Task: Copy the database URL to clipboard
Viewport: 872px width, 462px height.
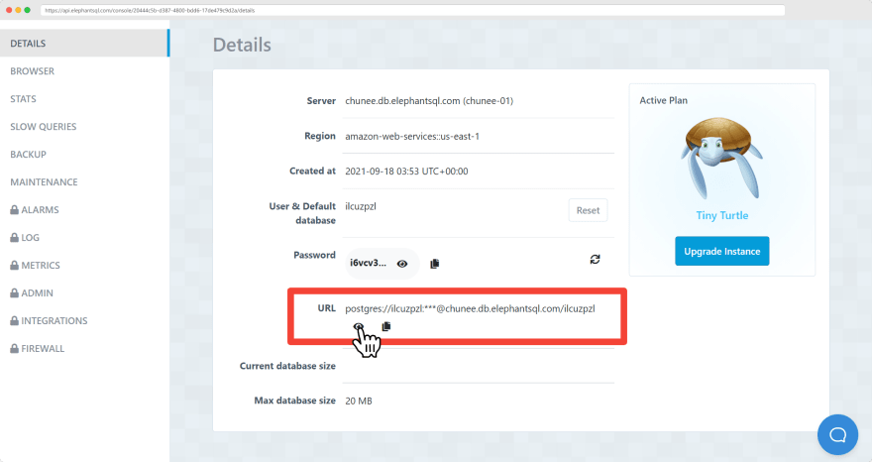Action: [386, 326]
